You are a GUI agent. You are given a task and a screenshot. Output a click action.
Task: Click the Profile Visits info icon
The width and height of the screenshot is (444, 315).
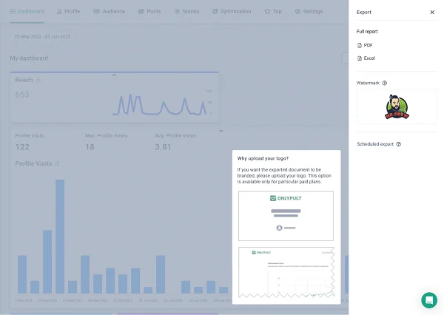click(x=57, y=163)
